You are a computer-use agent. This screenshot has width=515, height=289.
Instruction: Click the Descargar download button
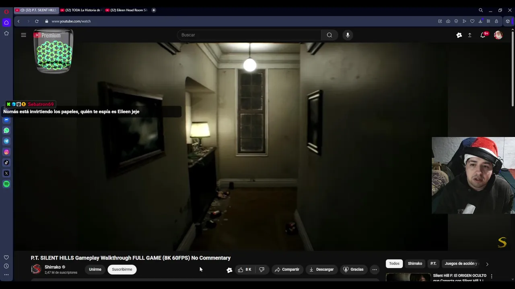click(321, 269)
